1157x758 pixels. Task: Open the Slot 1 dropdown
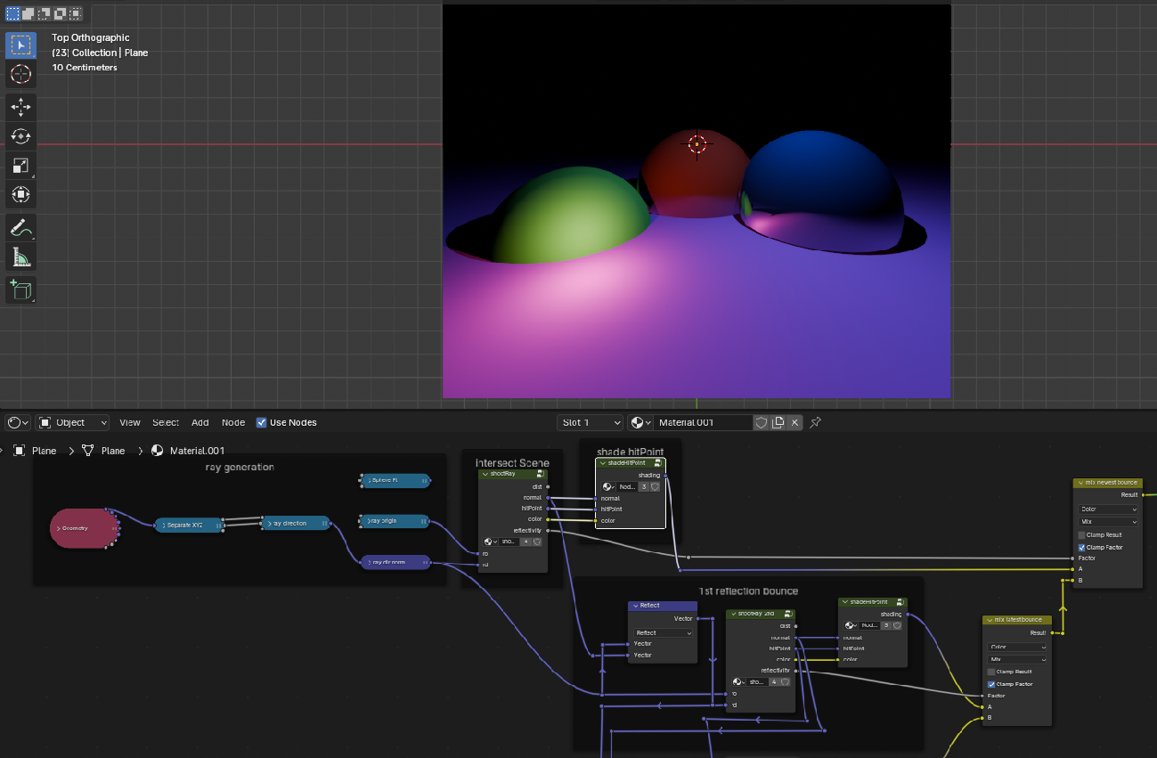[x=590, y=422]
